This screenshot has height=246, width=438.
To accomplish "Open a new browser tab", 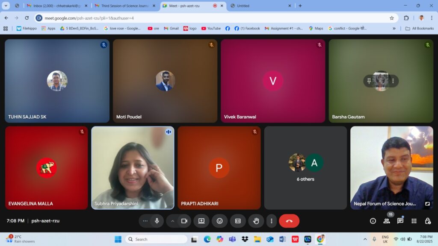I will (300, 6).
